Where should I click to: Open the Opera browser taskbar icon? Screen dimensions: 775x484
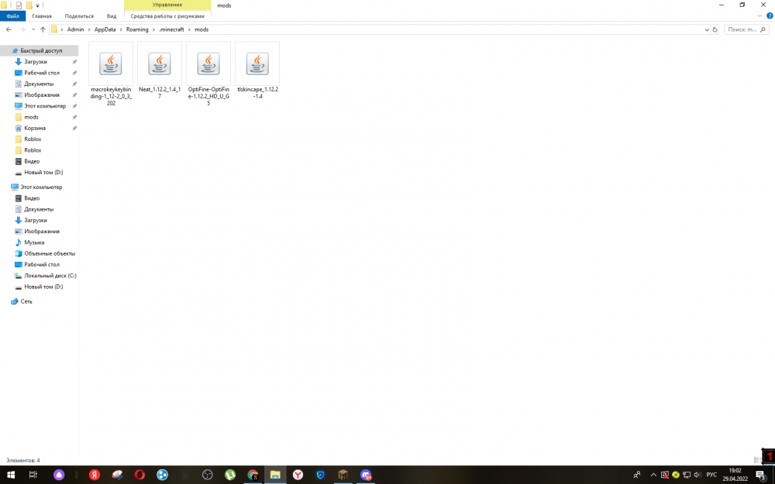[139, 475]
